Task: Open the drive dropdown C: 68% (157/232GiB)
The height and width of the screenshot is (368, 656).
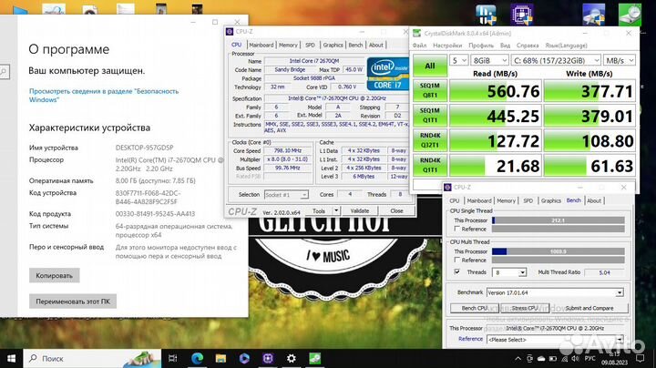Action: (x=556, y=61)
